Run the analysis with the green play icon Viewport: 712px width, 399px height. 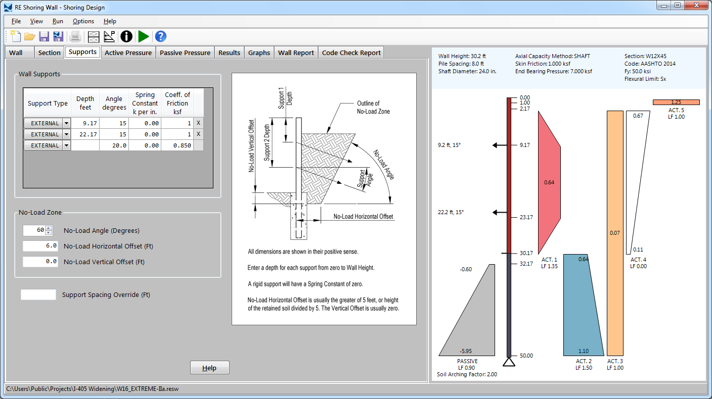tap(144, 36)
